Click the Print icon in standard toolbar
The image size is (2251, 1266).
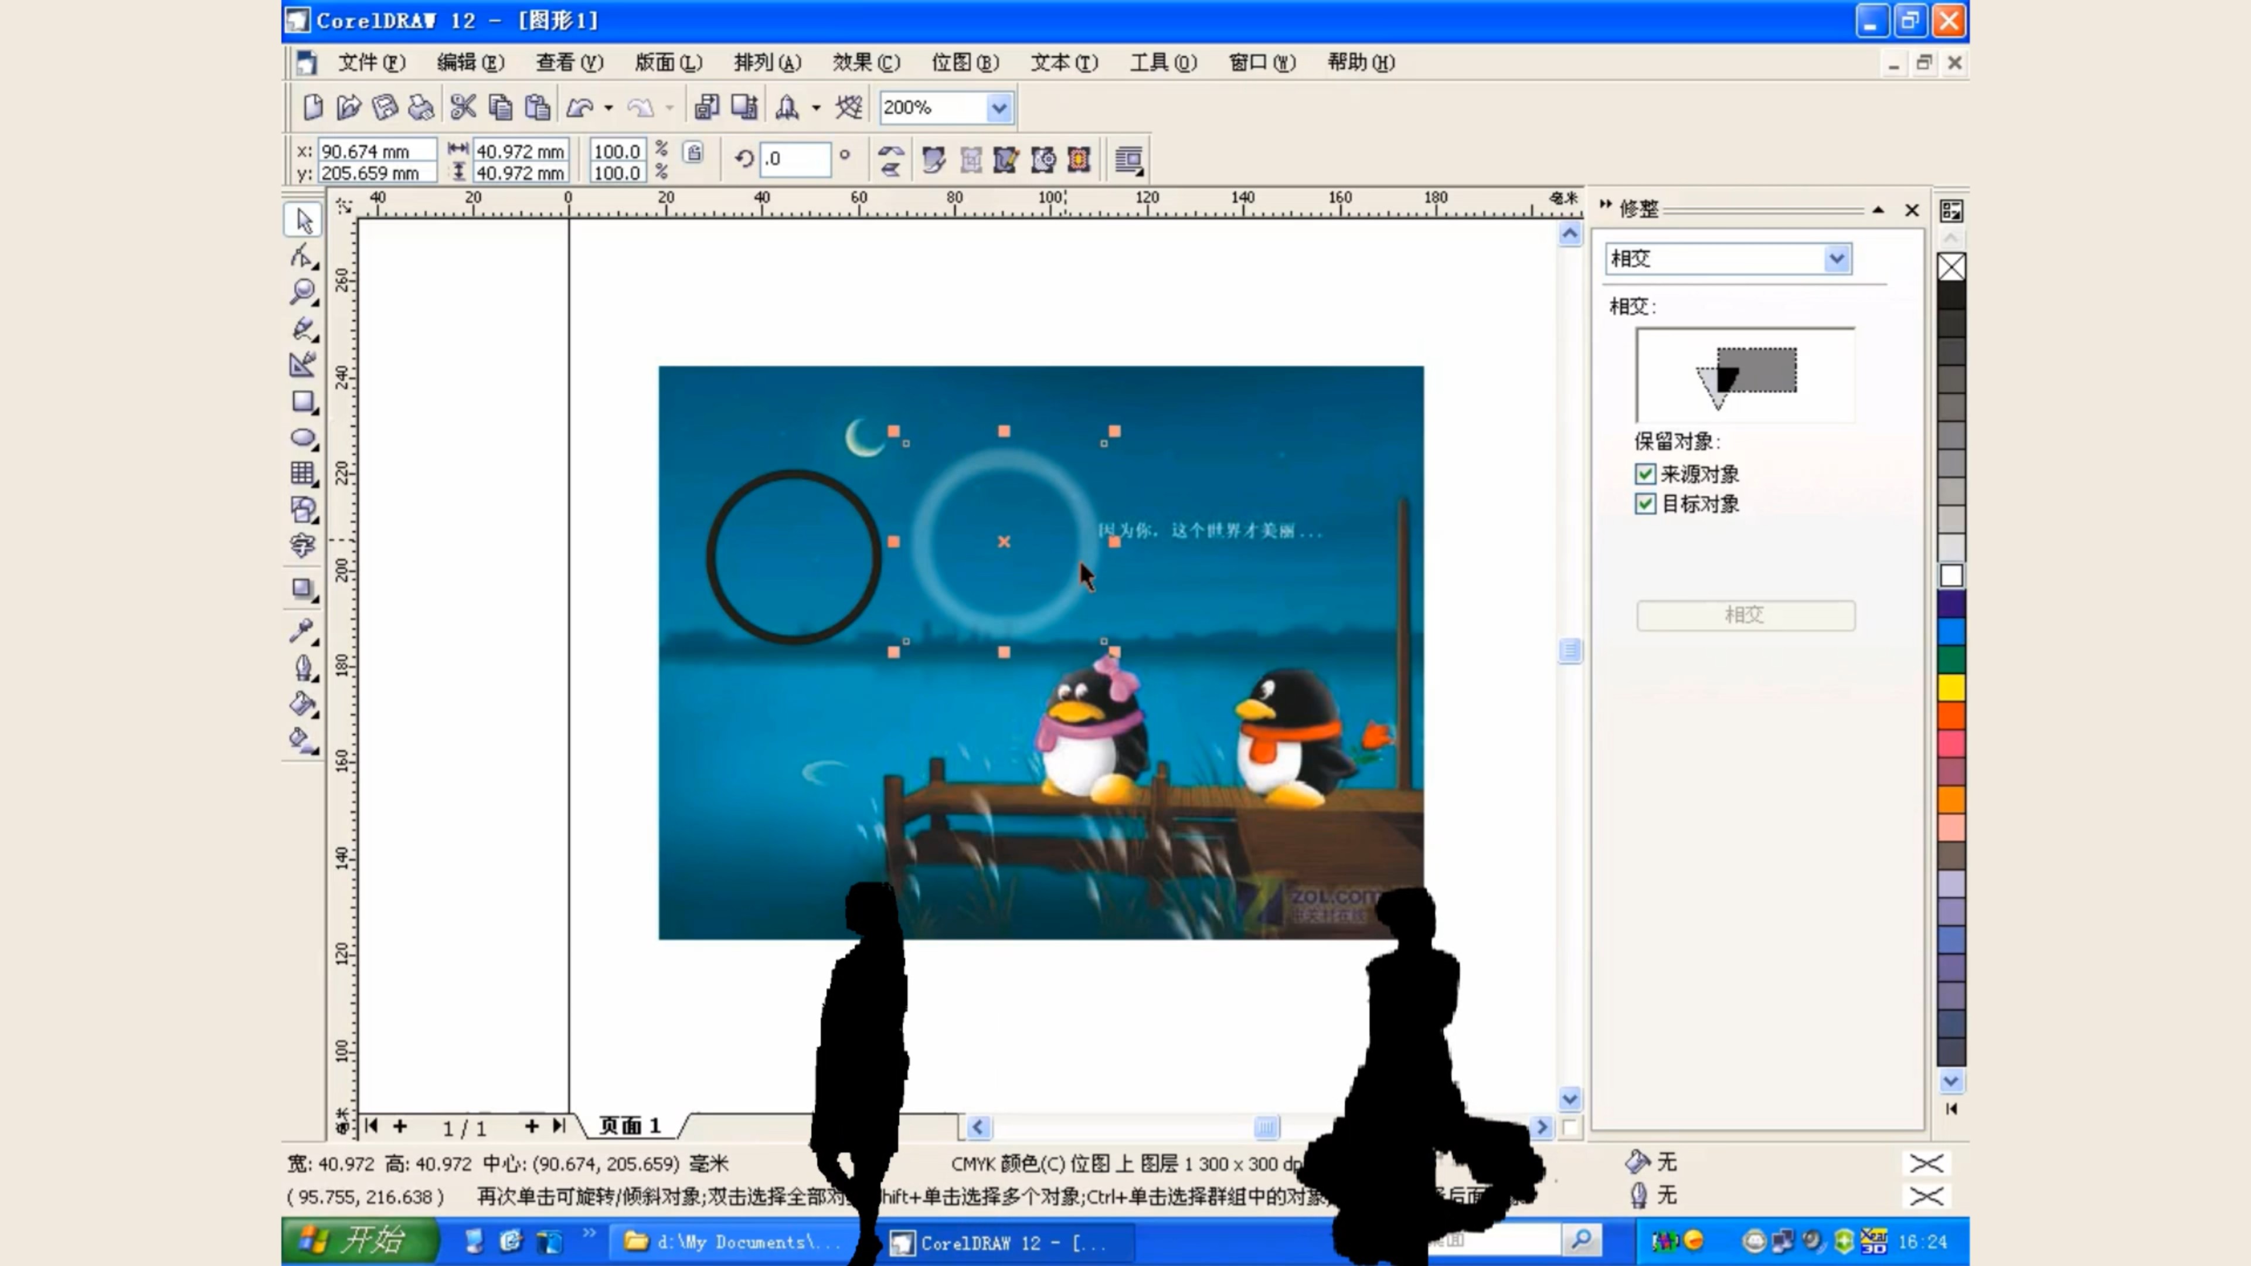[422, 107]
